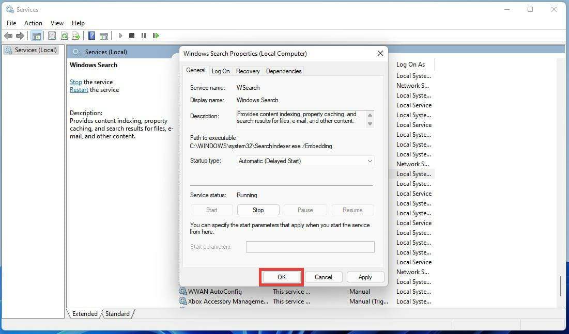569x334 pixels.
Task: Click the Restart the service link
Action: [79, 89]
